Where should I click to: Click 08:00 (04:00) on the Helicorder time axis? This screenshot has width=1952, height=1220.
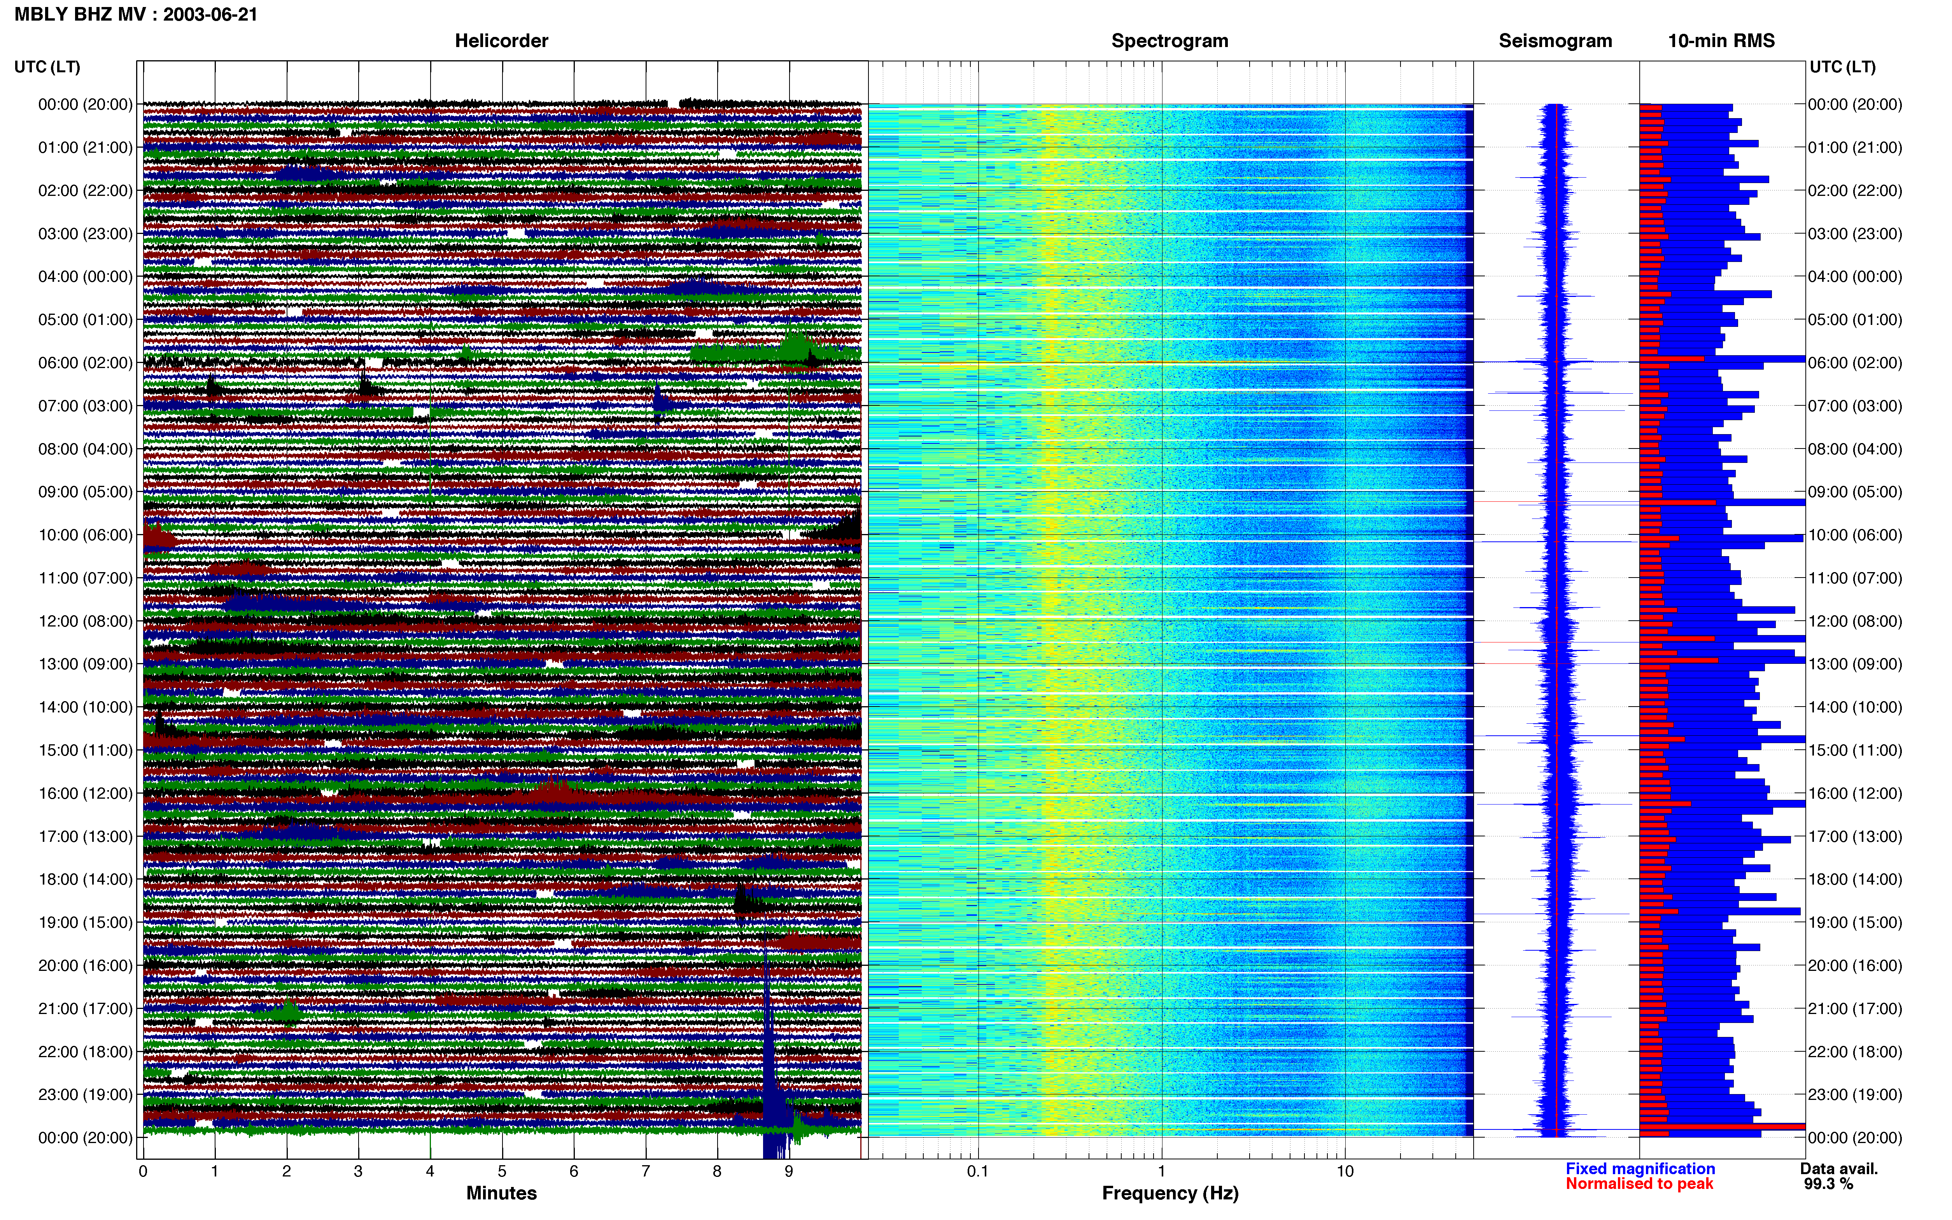point(86,449)
